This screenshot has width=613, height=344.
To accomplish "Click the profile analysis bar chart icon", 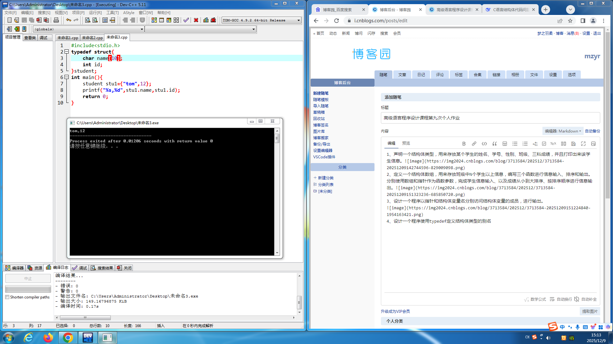I will click(206, 20).
